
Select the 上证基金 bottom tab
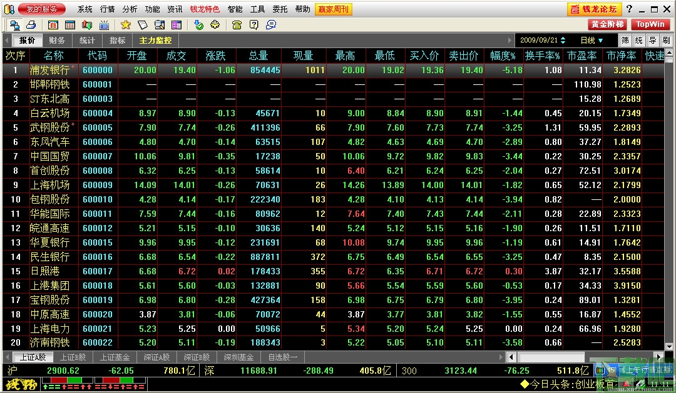click(115, 357)
